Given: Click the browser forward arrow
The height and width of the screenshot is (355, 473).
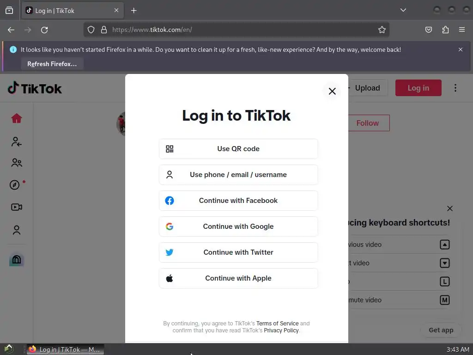Looking at the screenshot, I should [x=28, y=30].
